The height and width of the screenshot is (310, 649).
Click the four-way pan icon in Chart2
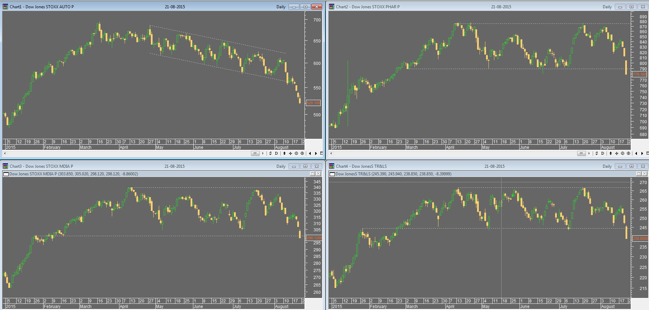coord(617,153)
